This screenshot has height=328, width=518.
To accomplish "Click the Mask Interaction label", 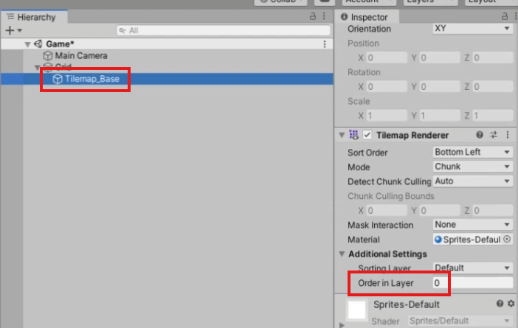I will coord(380,225).
